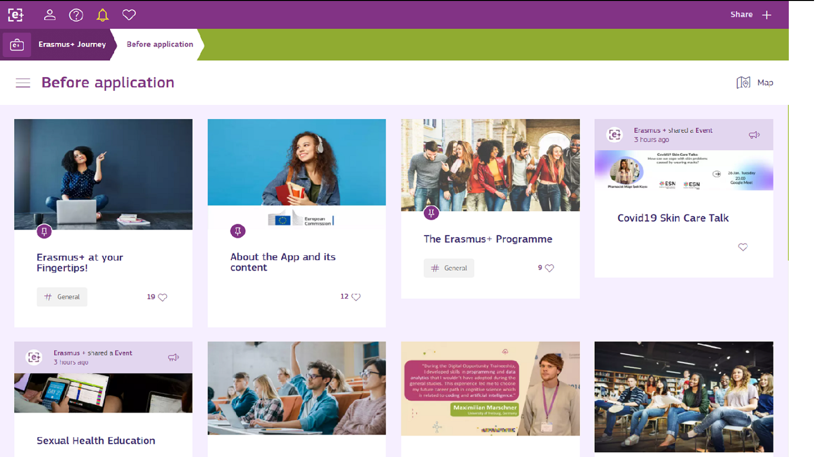
Task: Open favorites heart in top bar
Action: pos(129,15)
